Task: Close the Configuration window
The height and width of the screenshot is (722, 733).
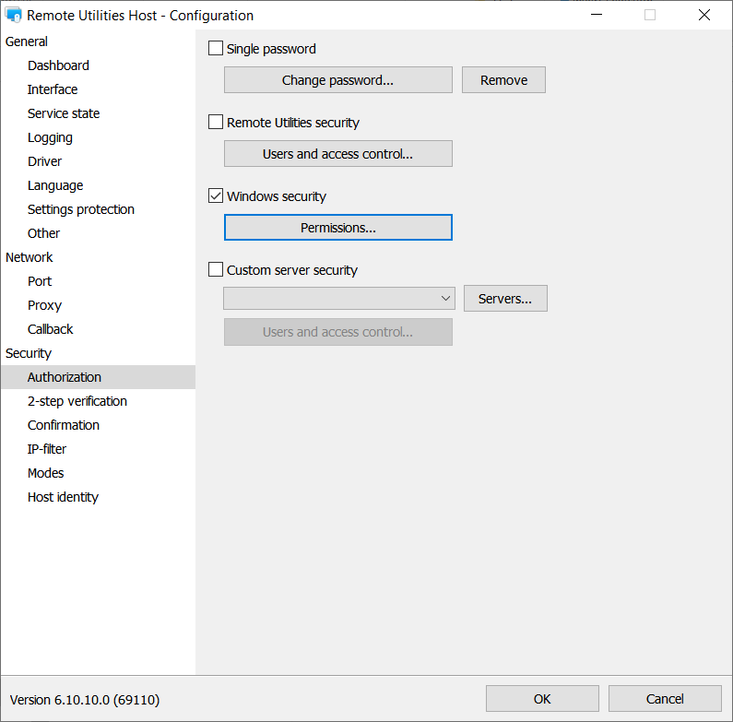Action: pos(704,15)
